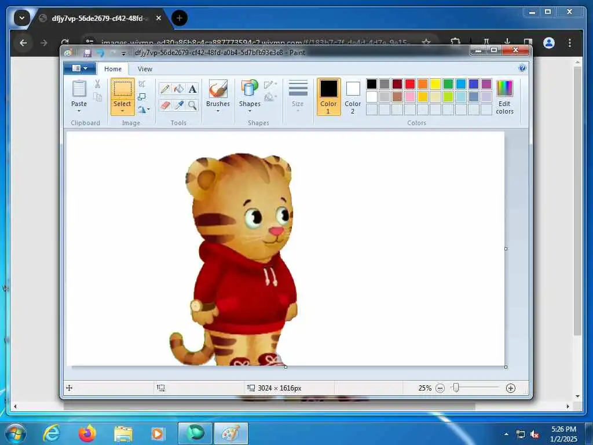The height and width of the screenshot is (445, 593).
Task: Select the Eraser tool
Action: click(165, 105)
